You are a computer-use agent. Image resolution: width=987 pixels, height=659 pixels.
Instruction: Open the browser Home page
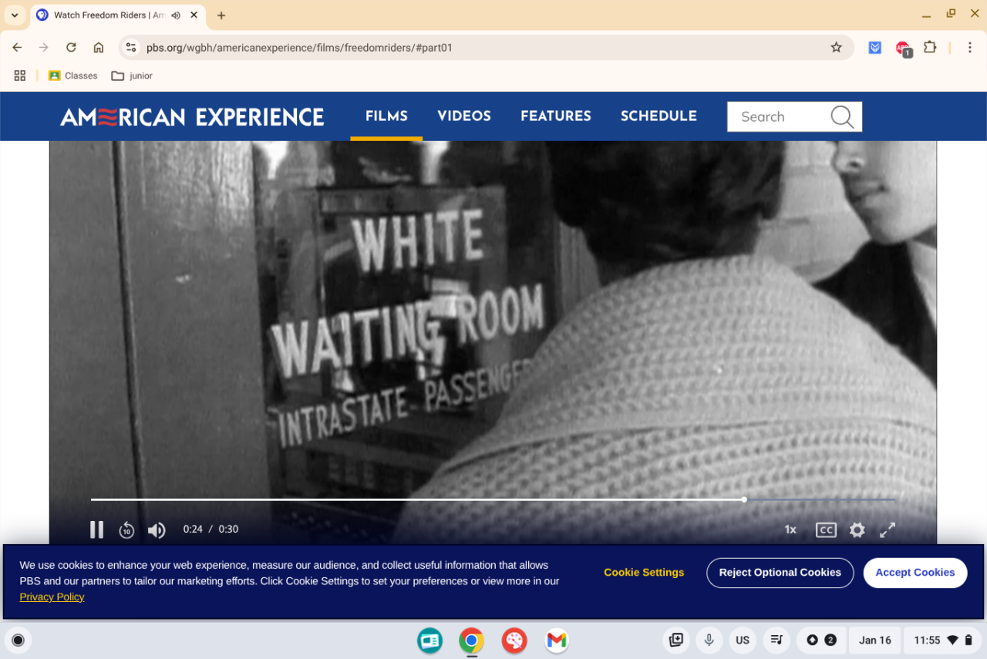(x=99, y=48)
